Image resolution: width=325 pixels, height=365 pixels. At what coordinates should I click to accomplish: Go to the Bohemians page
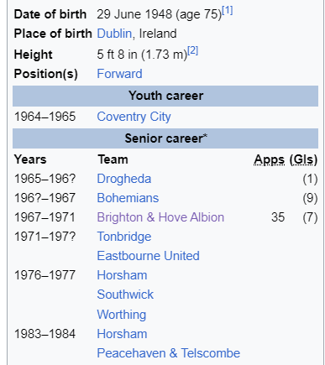coord(128,198)
